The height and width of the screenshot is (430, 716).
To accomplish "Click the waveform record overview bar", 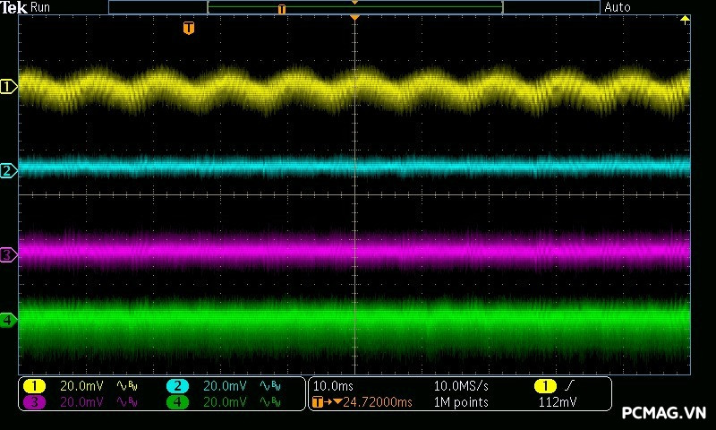I will coord(354,7).
